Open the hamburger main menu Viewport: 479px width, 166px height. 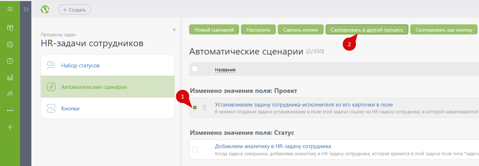point(10,9)
